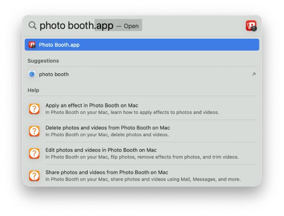Click the Photo Booth icon in search bar

click(x=251, y=26)
